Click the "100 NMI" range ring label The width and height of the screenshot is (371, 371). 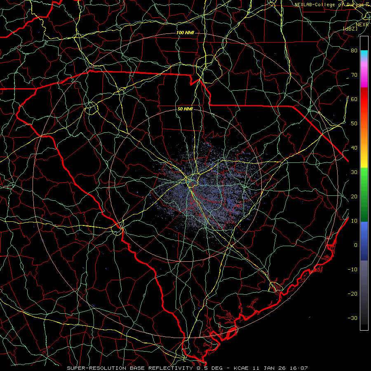185,33
